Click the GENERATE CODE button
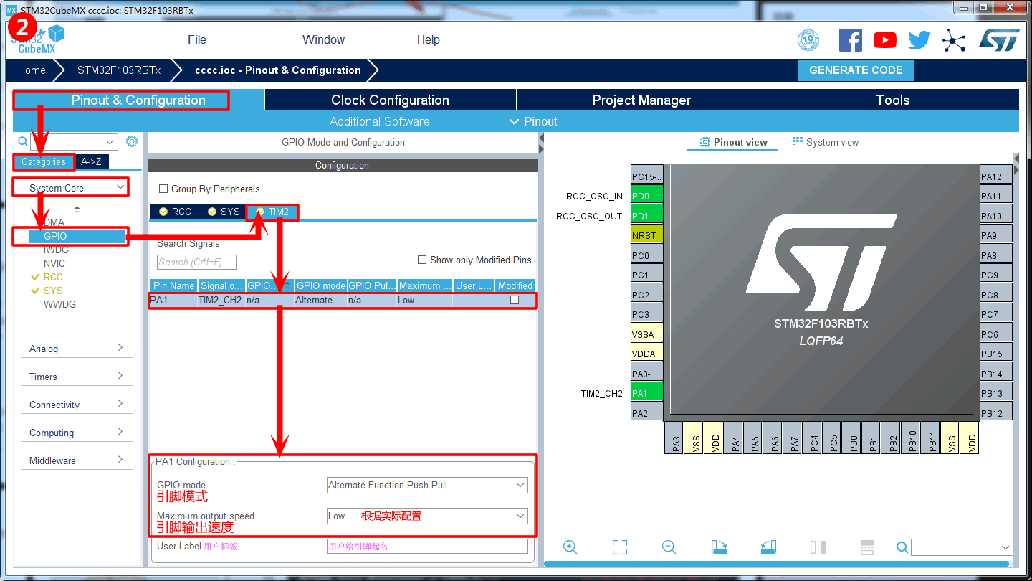This screenshot has height=581, width=1032. (x=856, y=70)
